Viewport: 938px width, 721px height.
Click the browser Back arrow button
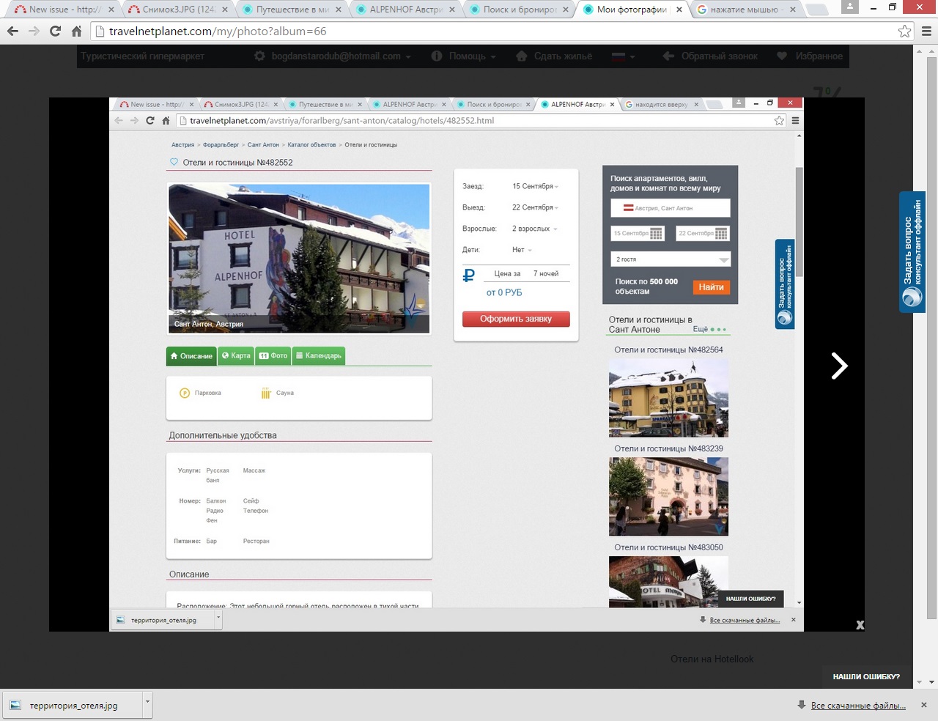[x=12, y=32]
